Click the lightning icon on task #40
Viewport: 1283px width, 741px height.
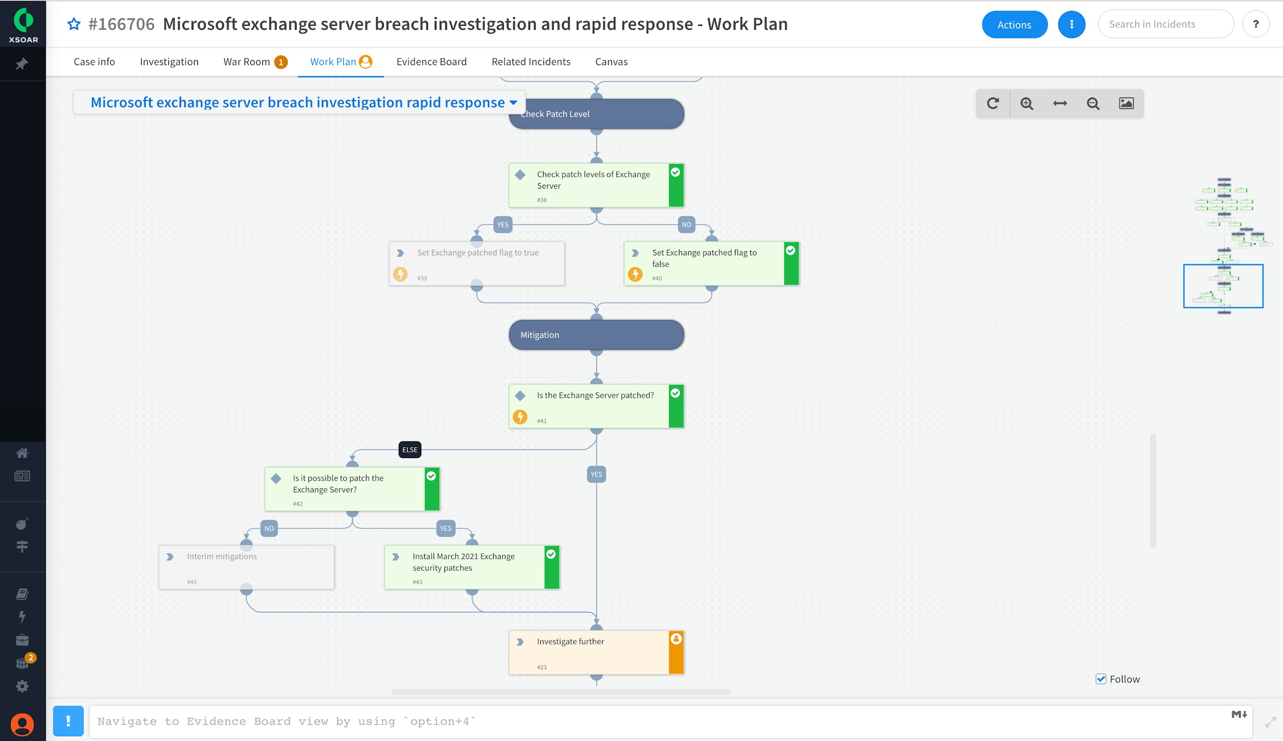click(x=635, y=274)
